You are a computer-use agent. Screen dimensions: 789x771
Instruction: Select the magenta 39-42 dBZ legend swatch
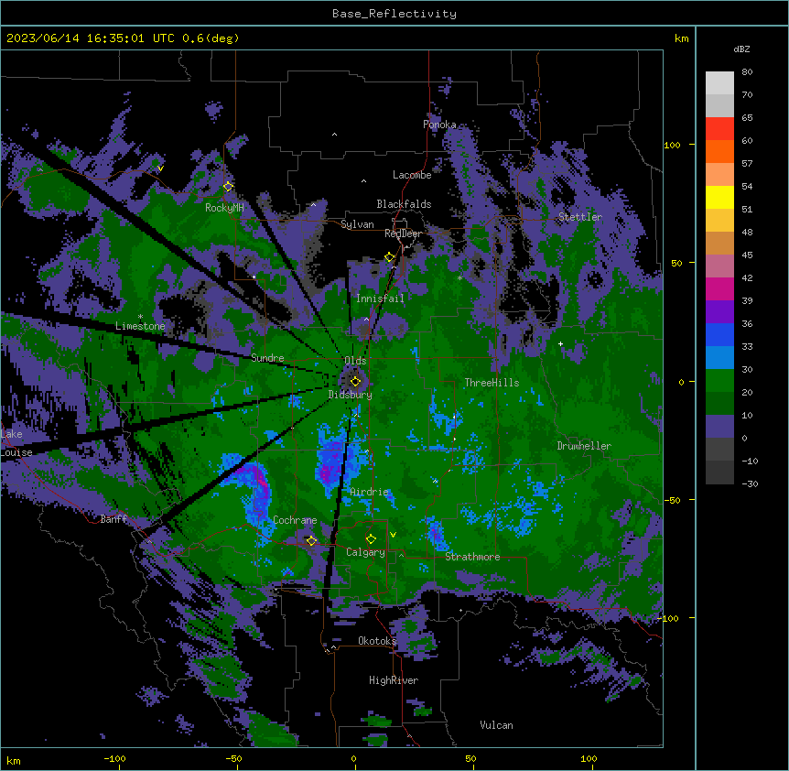[719, 288]
